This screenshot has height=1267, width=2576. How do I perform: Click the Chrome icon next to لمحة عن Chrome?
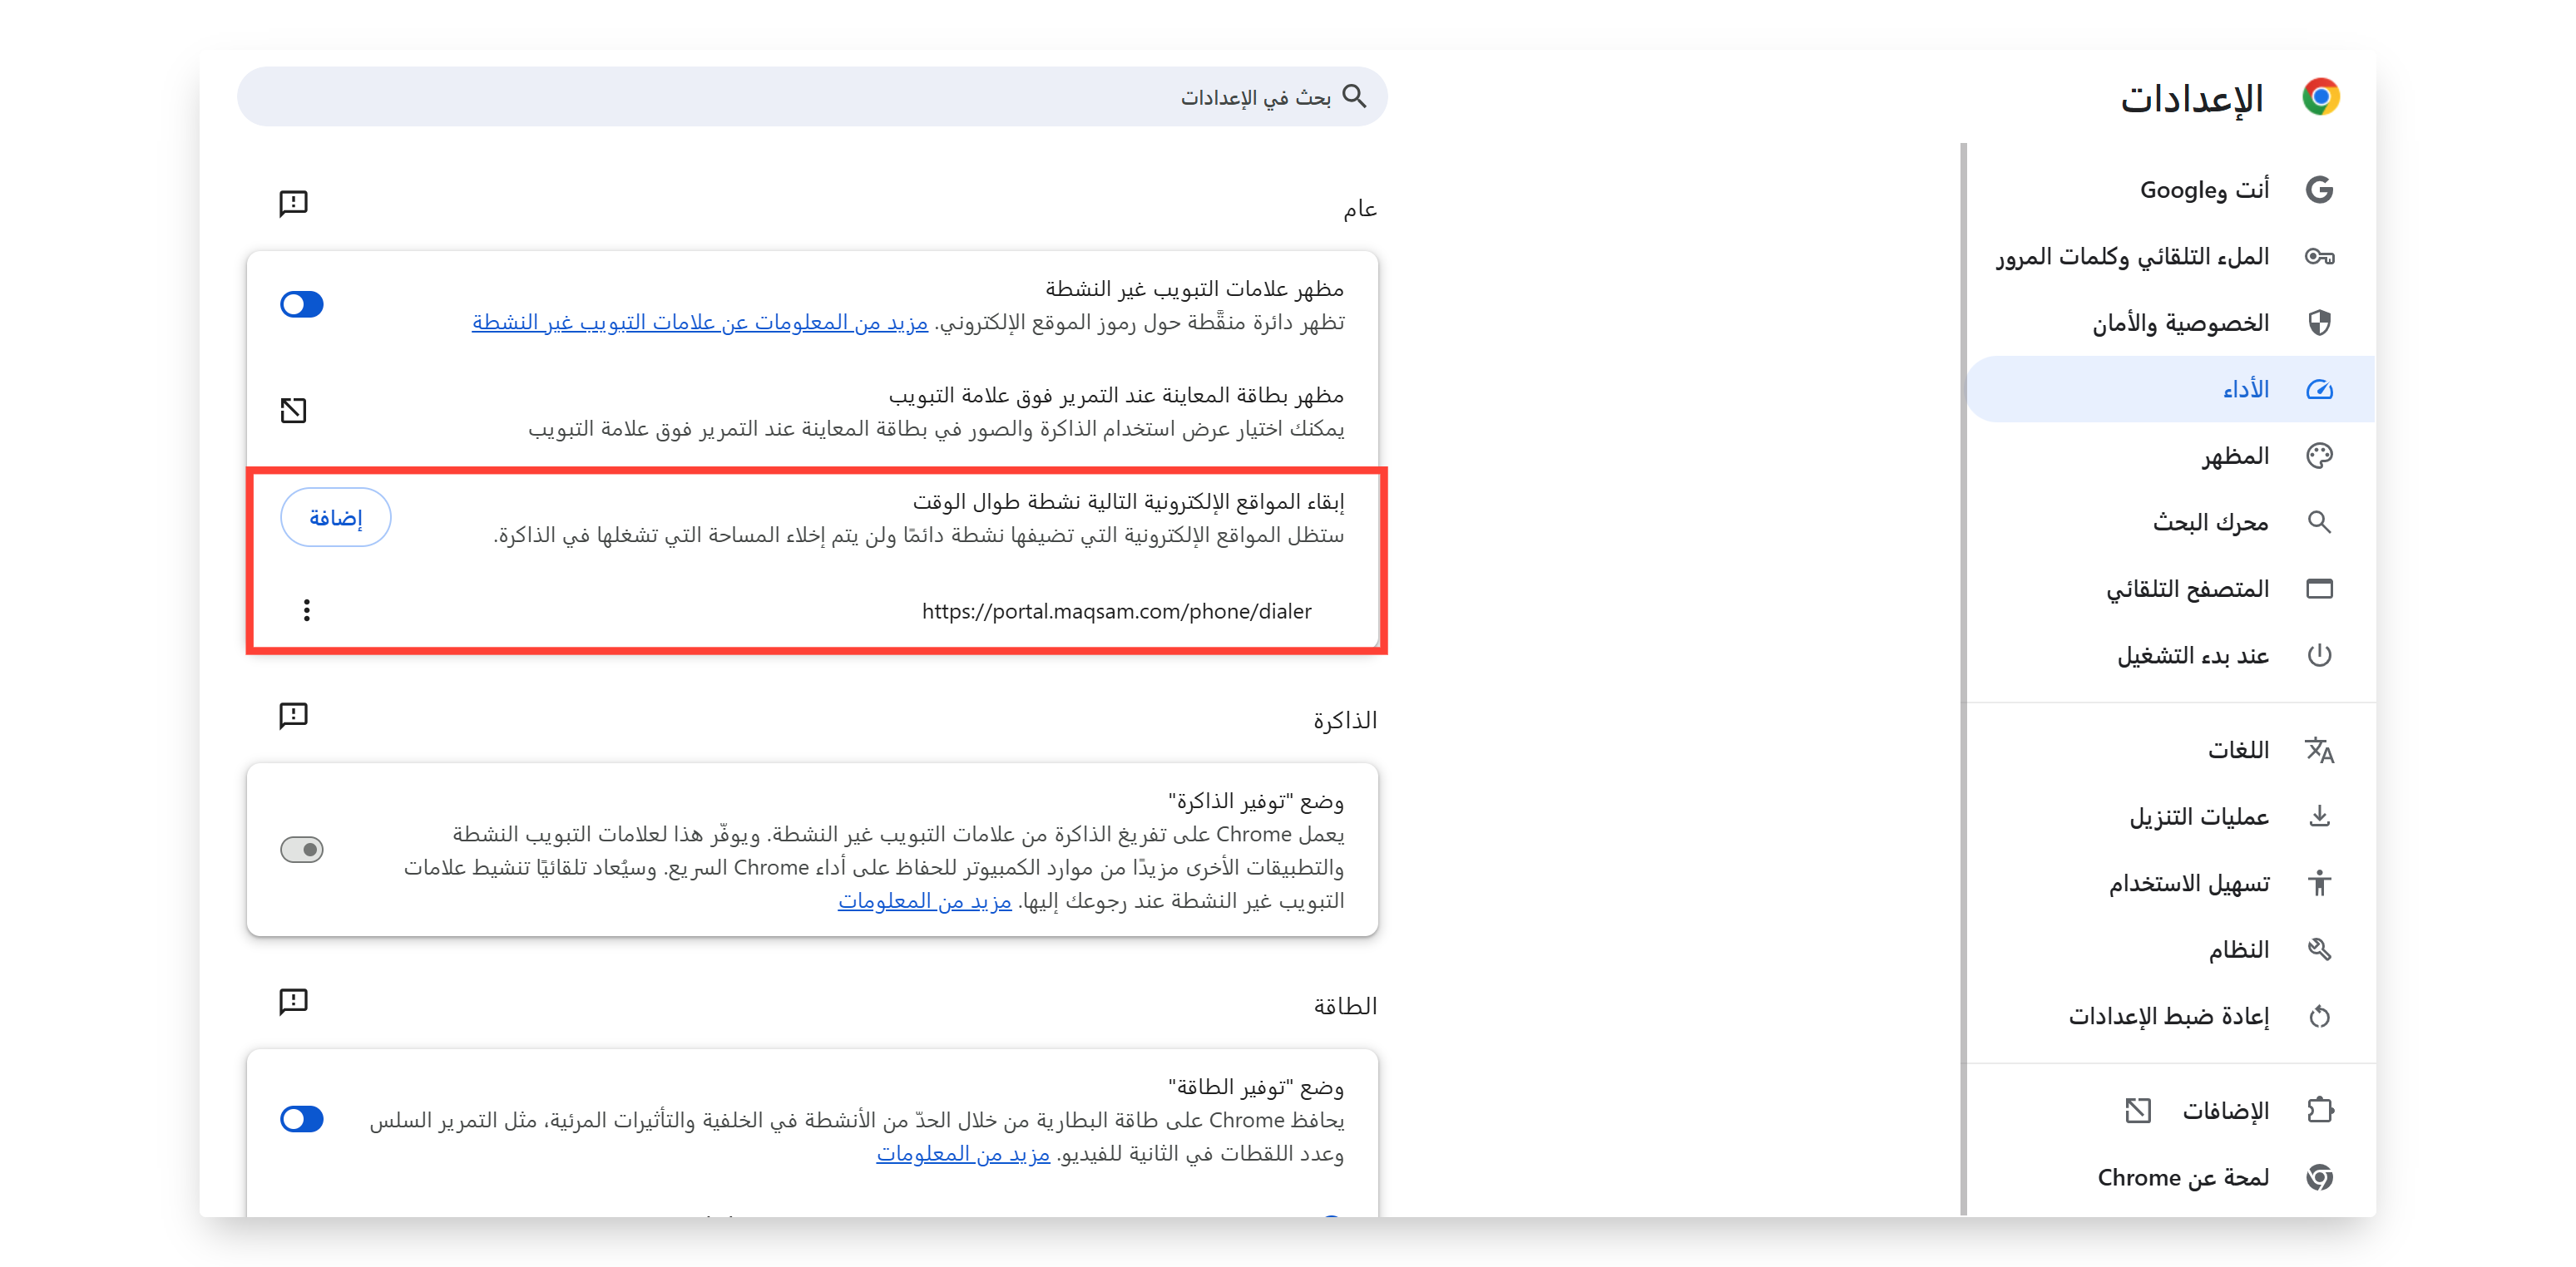[x=2319, y=1177]
